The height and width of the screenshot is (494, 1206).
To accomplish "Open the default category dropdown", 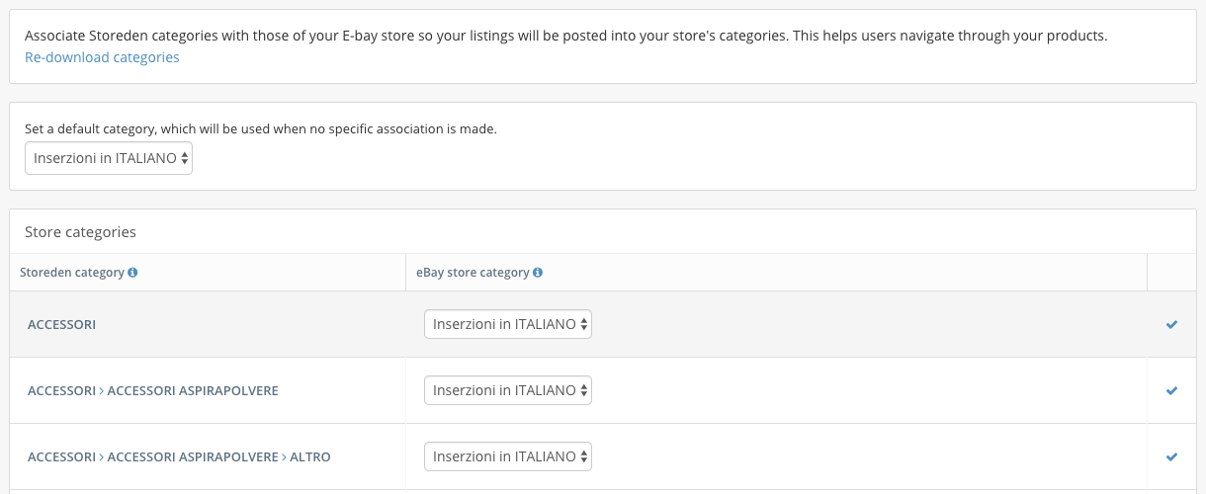I will click(109, 158).
